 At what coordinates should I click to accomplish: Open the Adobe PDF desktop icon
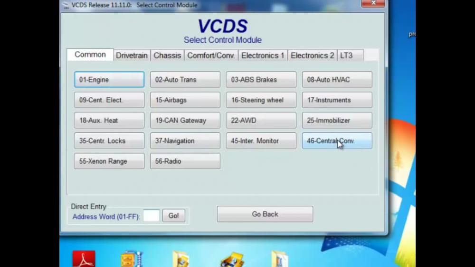84,259
